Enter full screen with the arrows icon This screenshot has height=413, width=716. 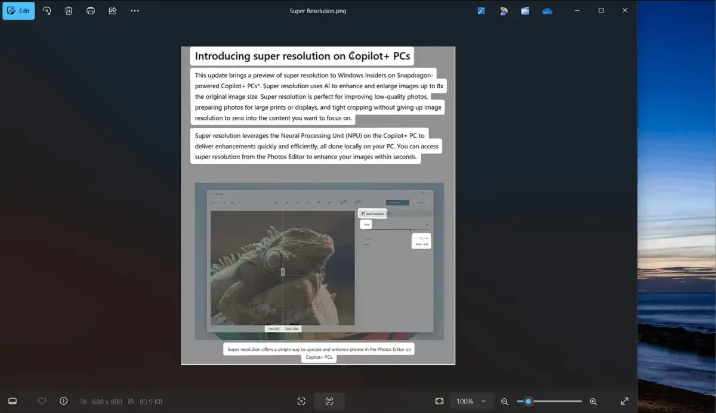click(625, 401)
